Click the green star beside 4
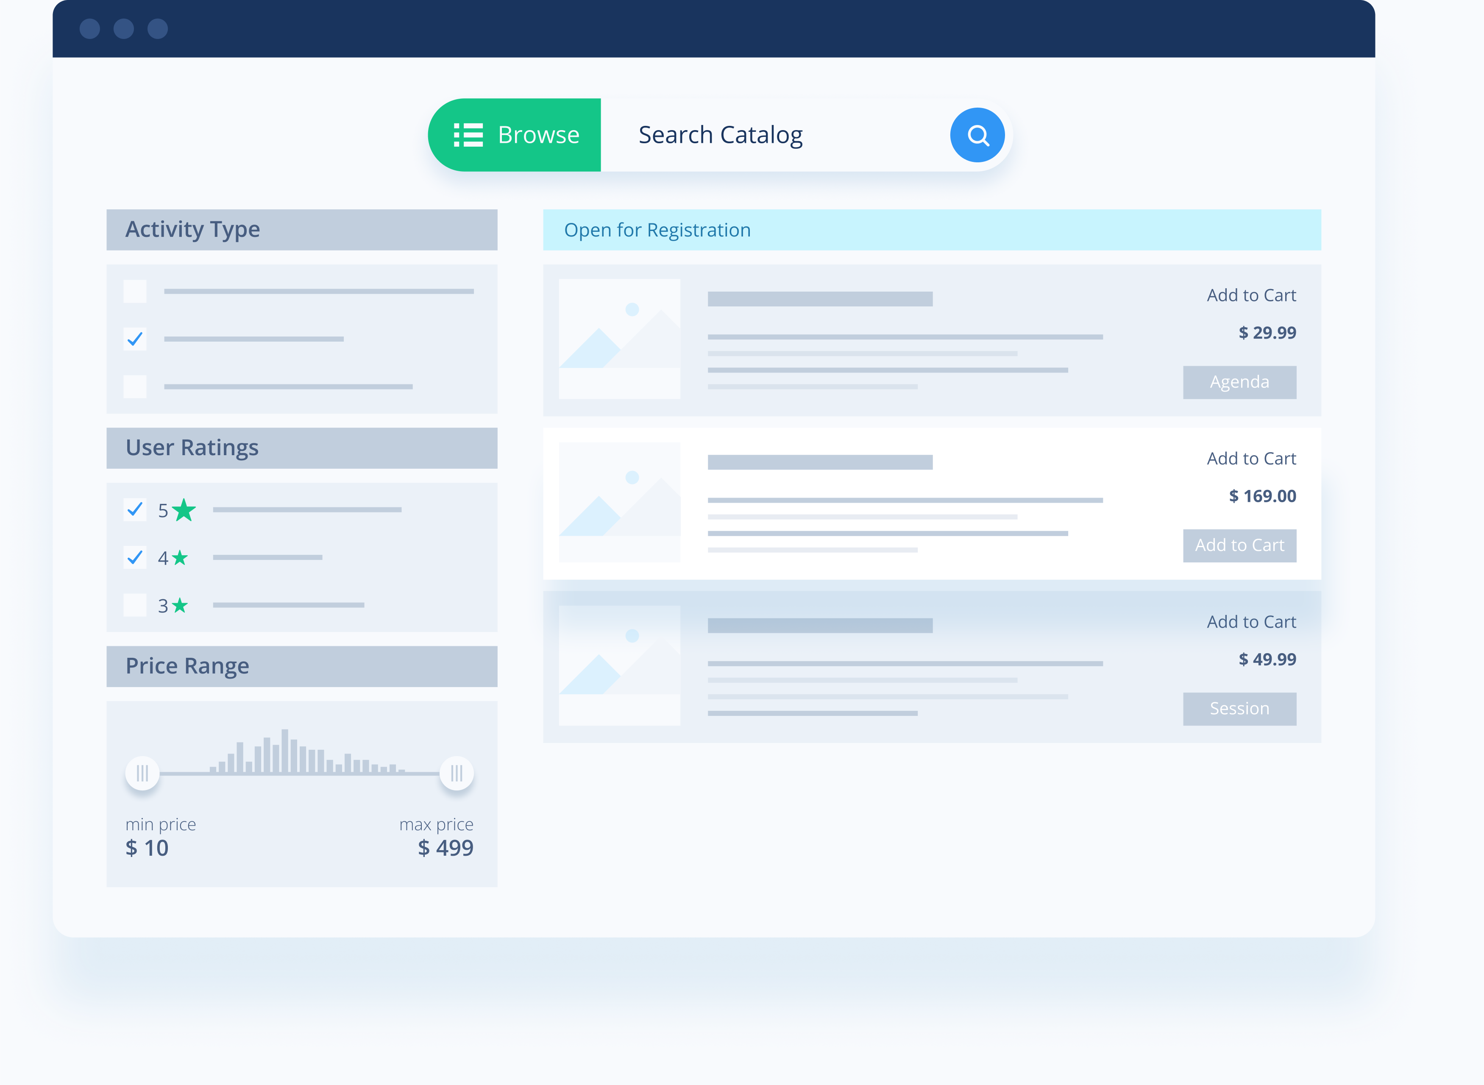The image size is (1484, 1085). pos(180,558)
